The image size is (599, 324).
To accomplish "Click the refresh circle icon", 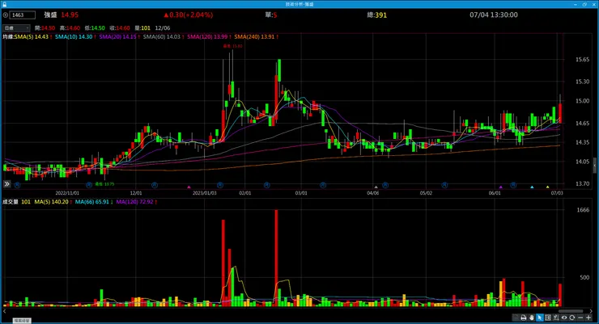I will [x=571, y=318].
